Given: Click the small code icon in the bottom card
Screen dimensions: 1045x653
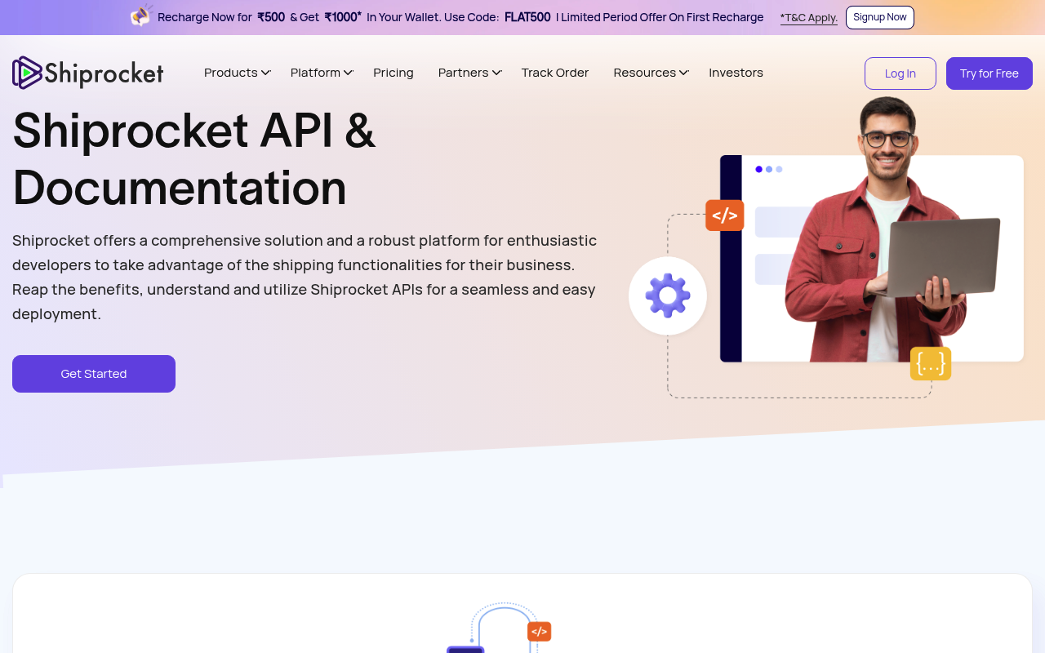Looking at the screenshot, I should click(539, 632).
